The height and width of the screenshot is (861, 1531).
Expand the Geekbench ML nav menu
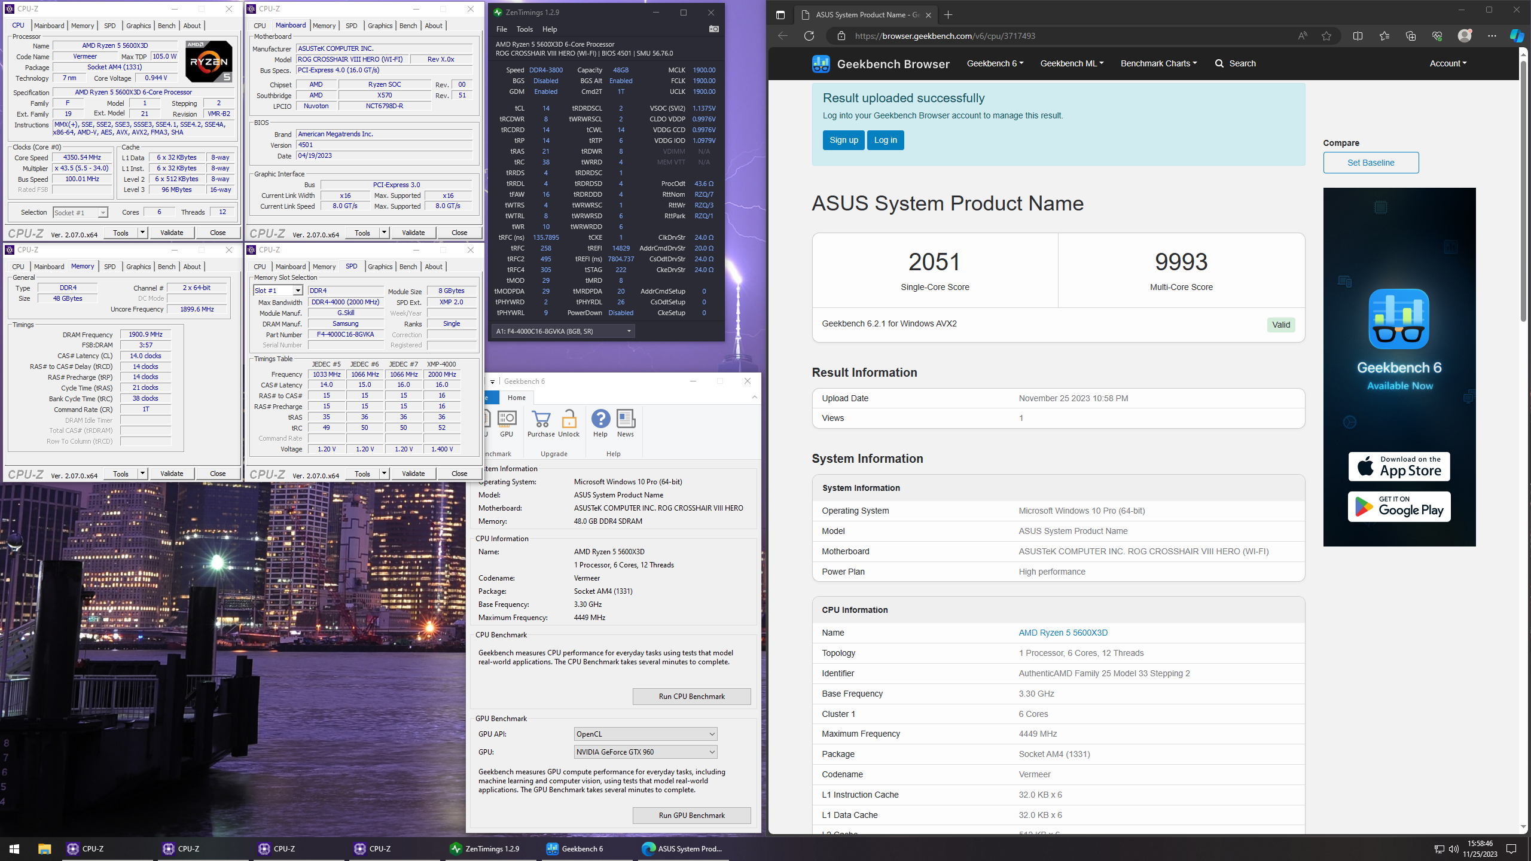[x=1072, y=63]
